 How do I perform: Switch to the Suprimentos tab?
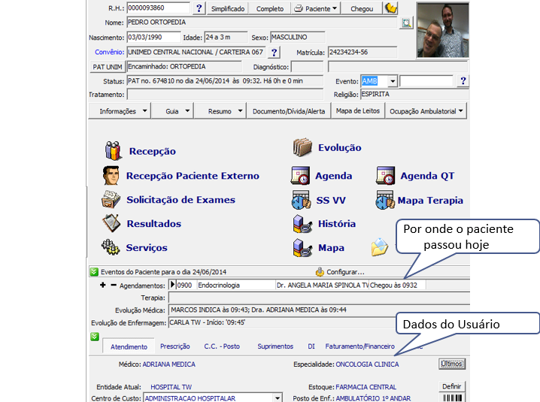[275, 346]
